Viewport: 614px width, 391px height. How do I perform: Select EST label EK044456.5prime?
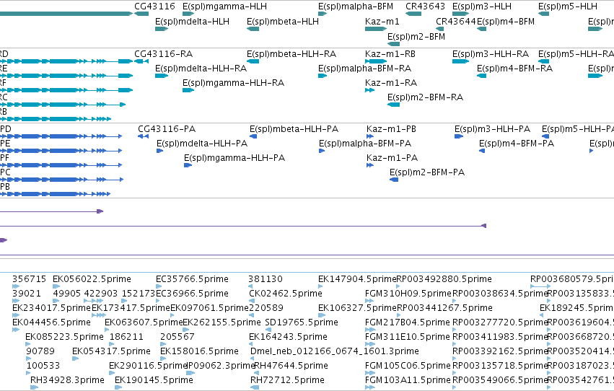pyautogui.click(x=51, y=322)
